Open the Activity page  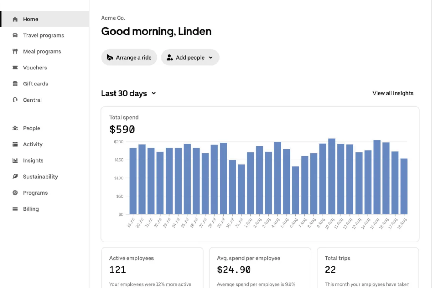click(x=33, y=144)
